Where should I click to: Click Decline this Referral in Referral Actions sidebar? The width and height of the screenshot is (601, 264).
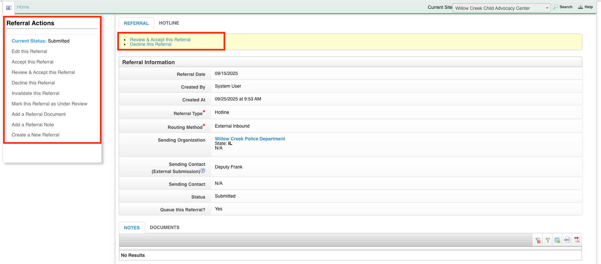(x=33, y=83)
